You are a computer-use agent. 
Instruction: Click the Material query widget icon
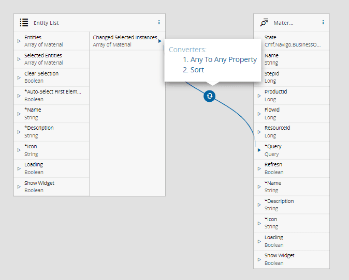[x=264, y=22]
